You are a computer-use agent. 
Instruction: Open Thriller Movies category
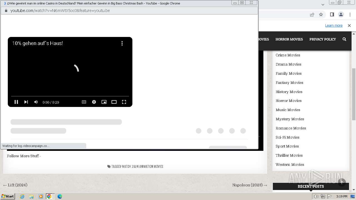tap(289, 155)
